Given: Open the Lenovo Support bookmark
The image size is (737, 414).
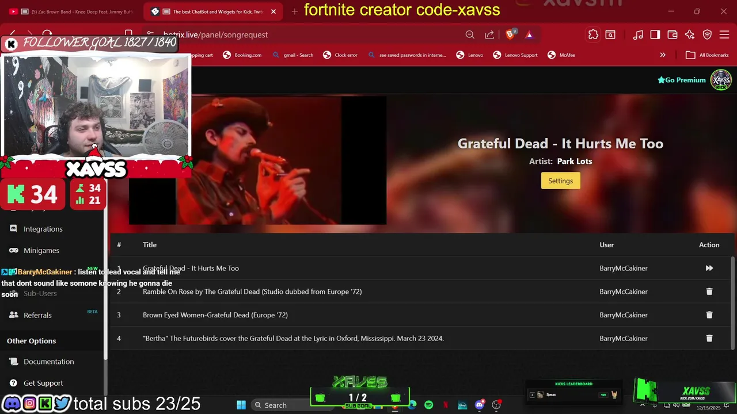Looking at the screenshot, I should coord(515,55).
